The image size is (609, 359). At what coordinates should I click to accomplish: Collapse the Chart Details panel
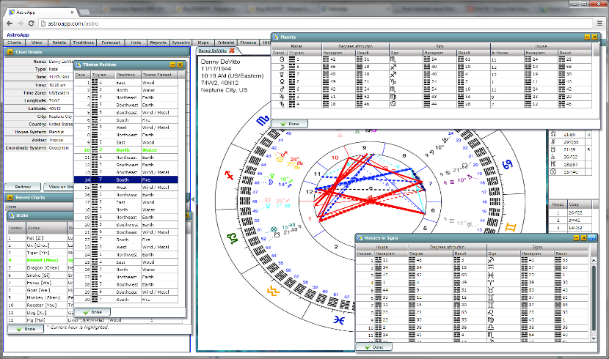(9, 53)
